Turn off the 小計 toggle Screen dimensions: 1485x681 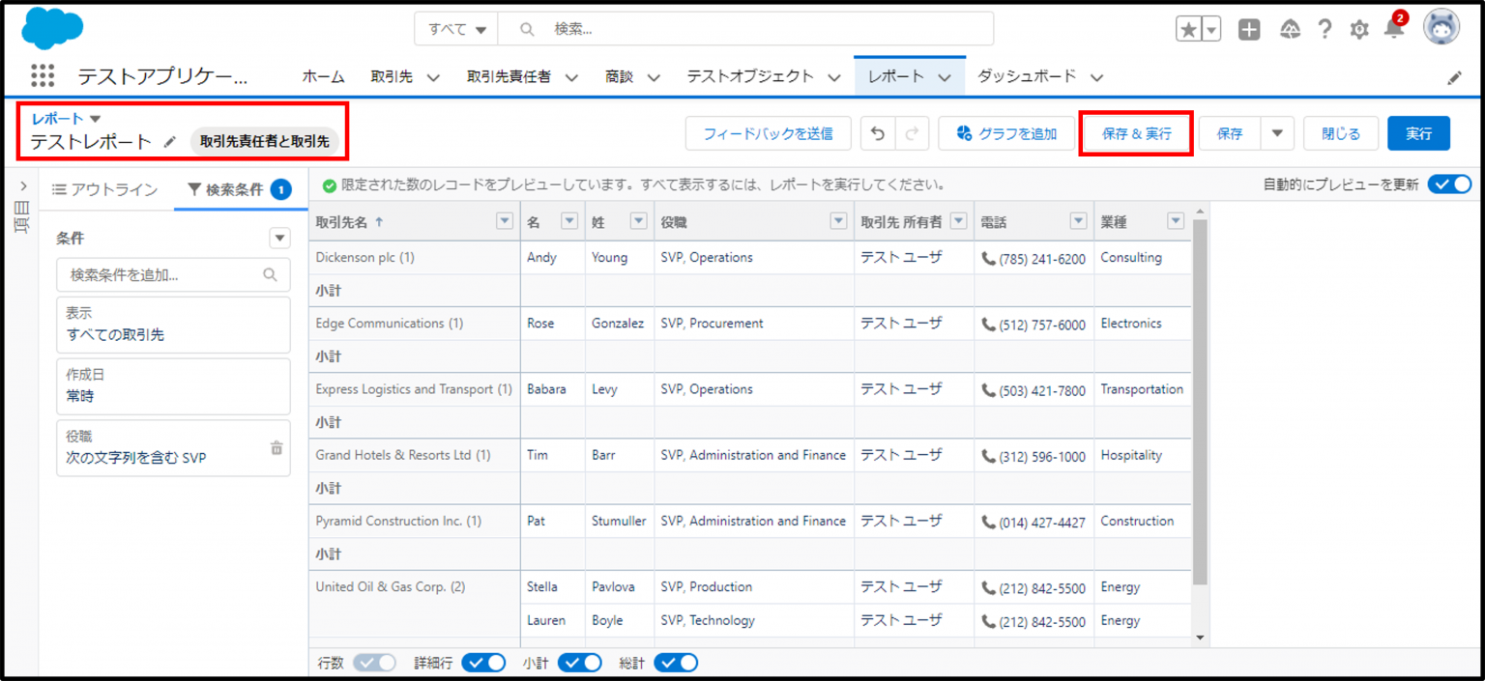click(x=579, y=663)
